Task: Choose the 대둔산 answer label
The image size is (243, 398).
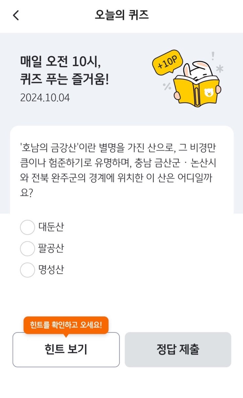Action: pos(51,227)
